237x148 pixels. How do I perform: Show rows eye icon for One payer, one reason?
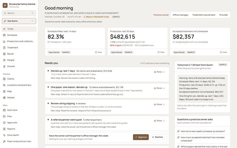pyautogui.click(x=155, y=88)
